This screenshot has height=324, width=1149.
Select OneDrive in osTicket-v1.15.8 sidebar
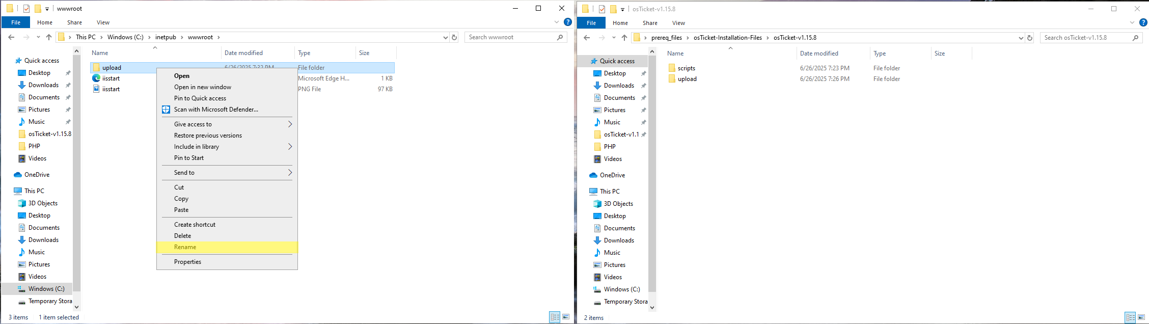[x=607, y=175]
